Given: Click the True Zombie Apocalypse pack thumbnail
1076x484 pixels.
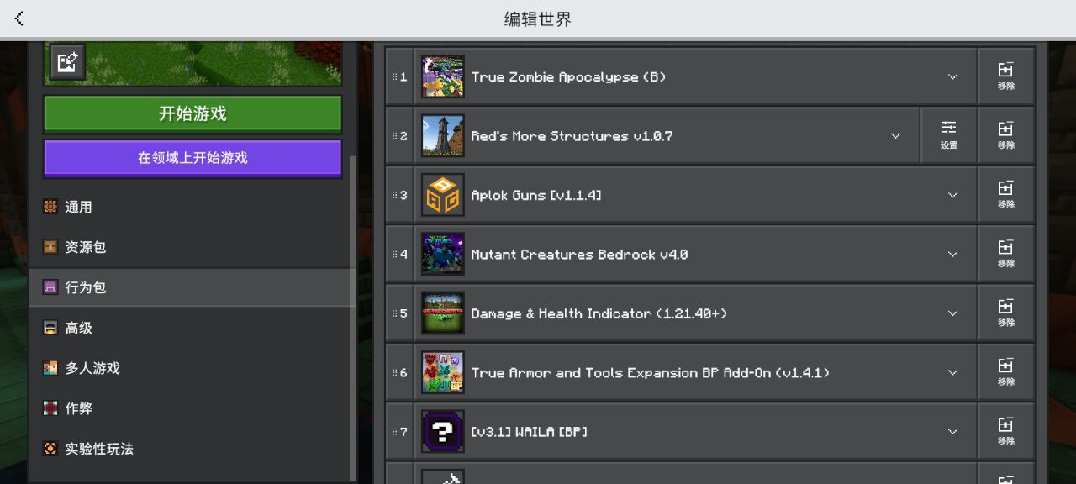Looking at the screenshot, I should coord(443,76).
